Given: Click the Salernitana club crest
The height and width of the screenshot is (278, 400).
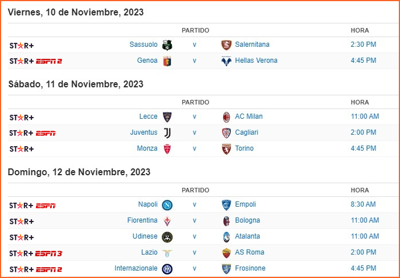Looking at the screenshot, I should pyautogui.click(x=226, y=45).
